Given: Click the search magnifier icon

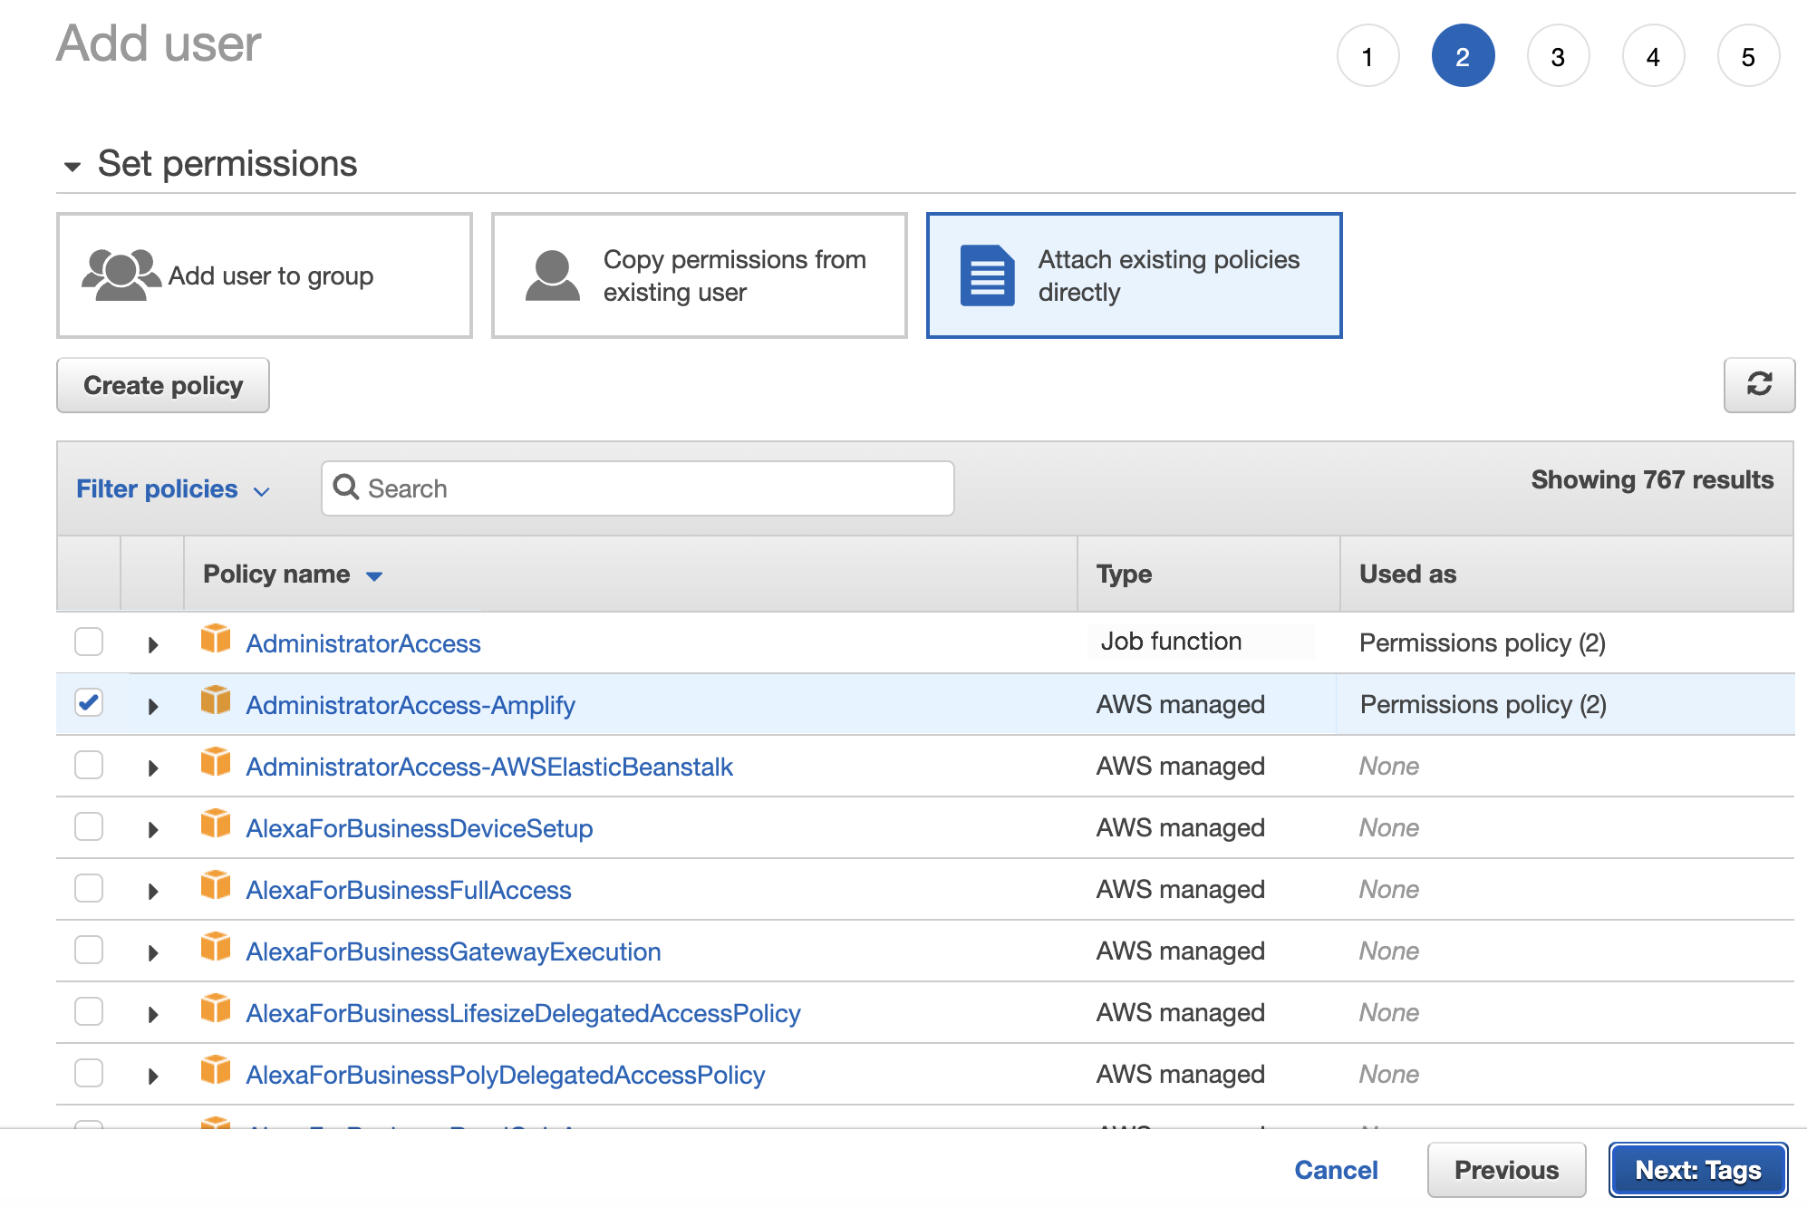Looking at the screenshot, I should click(345, 488).
